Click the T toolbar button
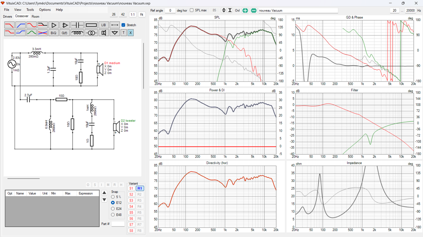Viewport: 423px width, 237px height. 124,33
